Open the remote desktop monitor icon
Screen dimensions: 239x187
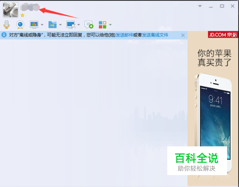click(x=71, y=25)
